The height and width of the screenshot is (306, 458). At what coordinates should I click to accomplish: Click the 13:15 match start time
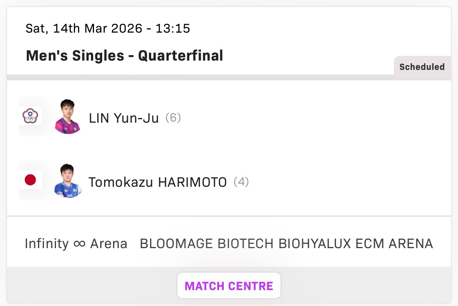click(x=173, y=28)
